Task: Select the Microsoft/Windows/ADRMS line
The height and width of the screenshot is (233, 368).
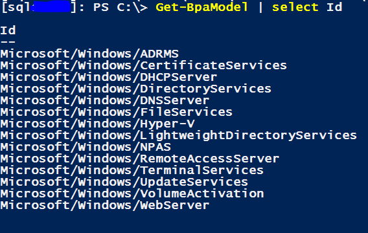Action: [89, 54]
